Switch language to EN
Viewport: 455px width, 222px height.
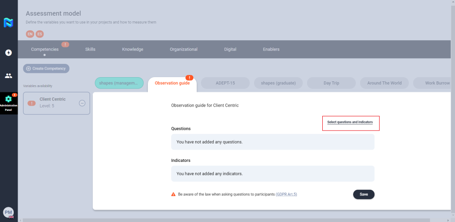pyautogui.click(x=30, y=34)
